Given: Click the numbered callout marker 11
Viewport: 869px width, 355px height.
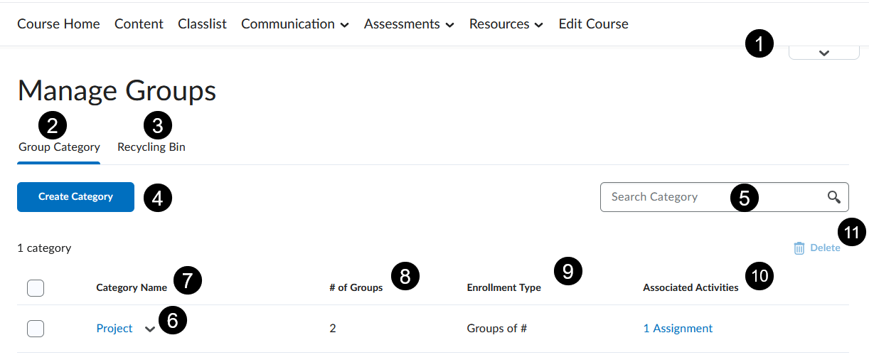Looking at the screenshot, I should 852,232.
